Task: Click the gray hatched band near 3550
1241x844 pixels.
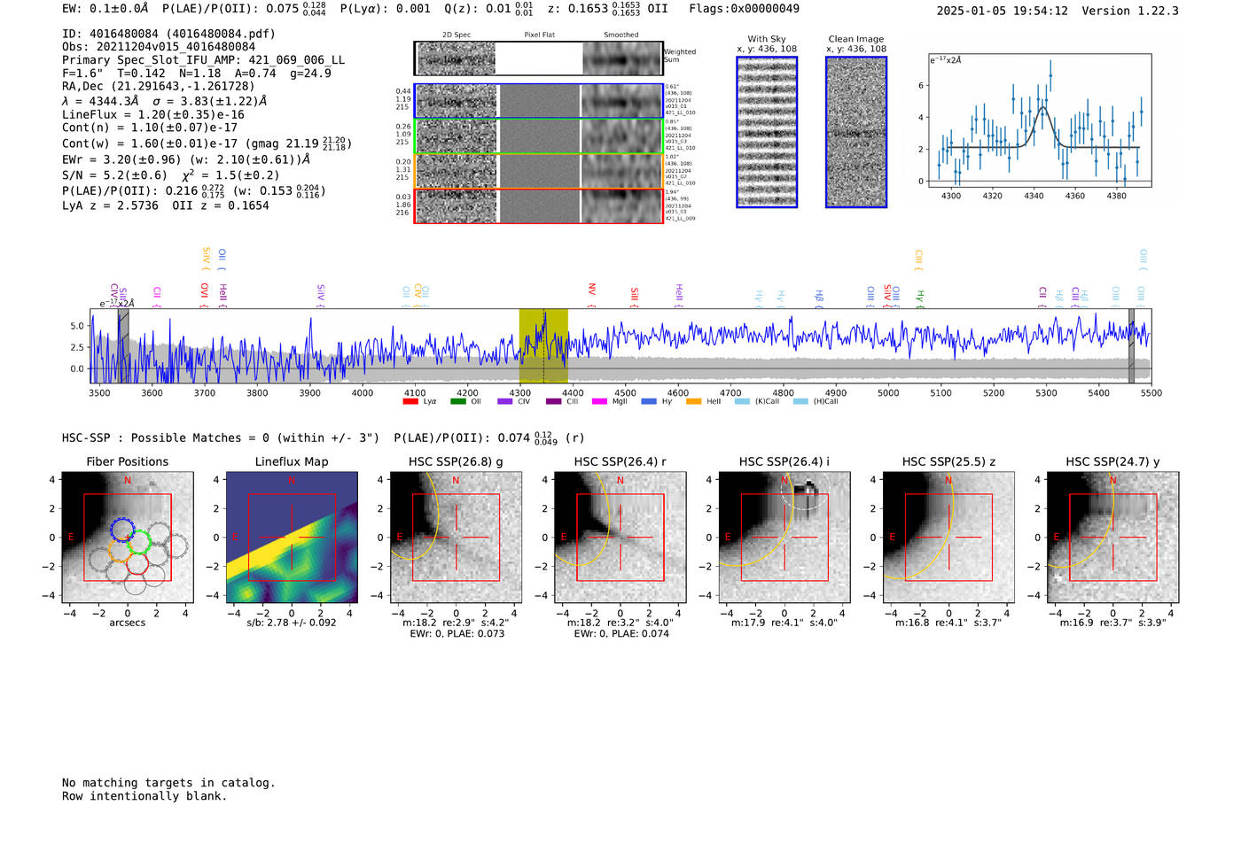Action: (x=123, y=345)
